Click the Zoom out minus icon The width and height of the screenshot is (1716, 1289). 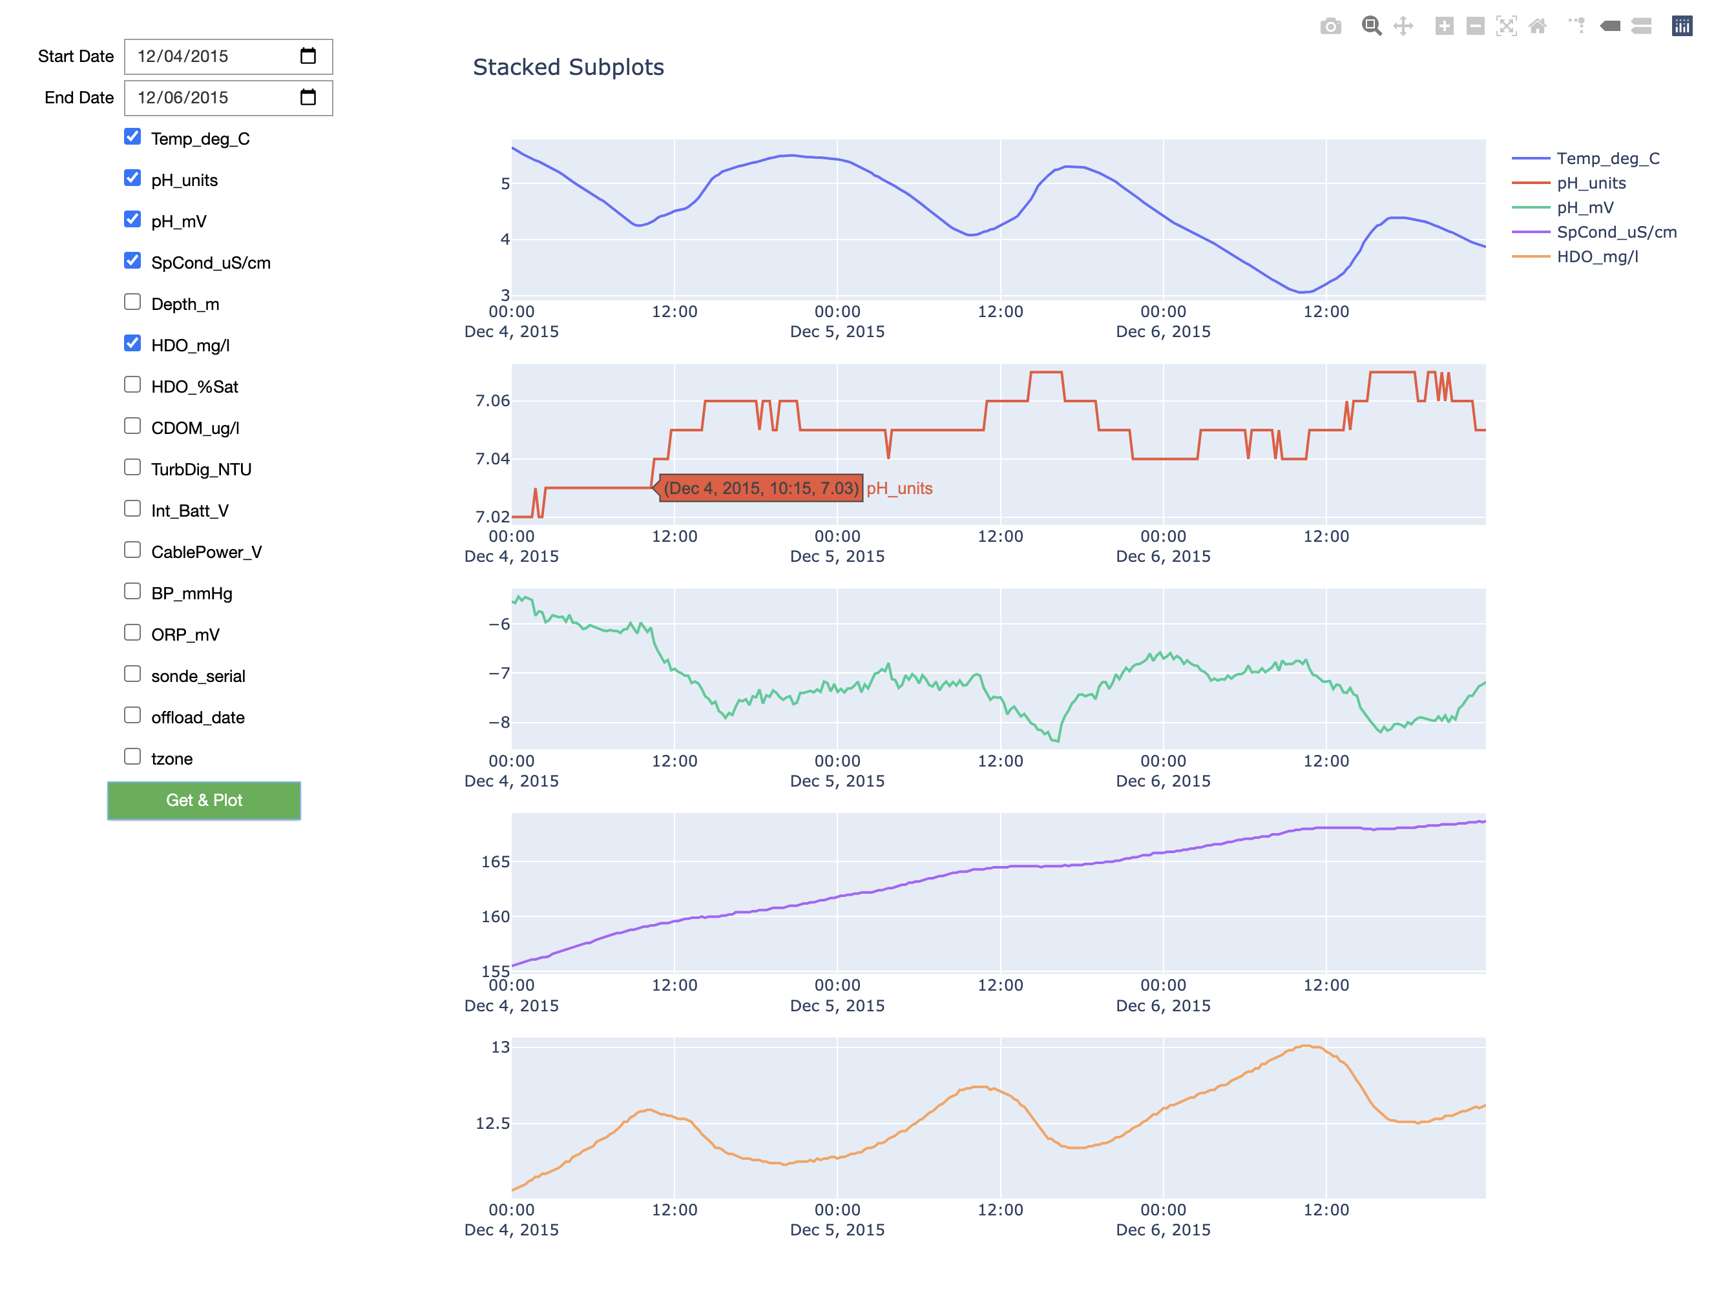click(1475, 26)
